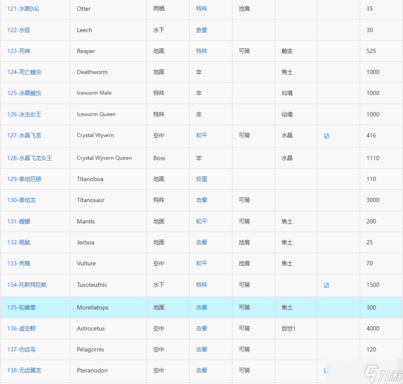Select the 创世1 map cell
Image resolution: width=403 pixels, height=384 pixels.
pos(288,328)
